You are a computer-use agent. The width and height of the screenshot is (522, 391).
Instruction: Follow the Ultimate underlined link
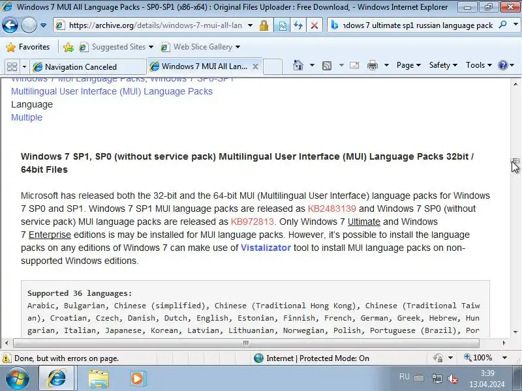pos(364,222)
